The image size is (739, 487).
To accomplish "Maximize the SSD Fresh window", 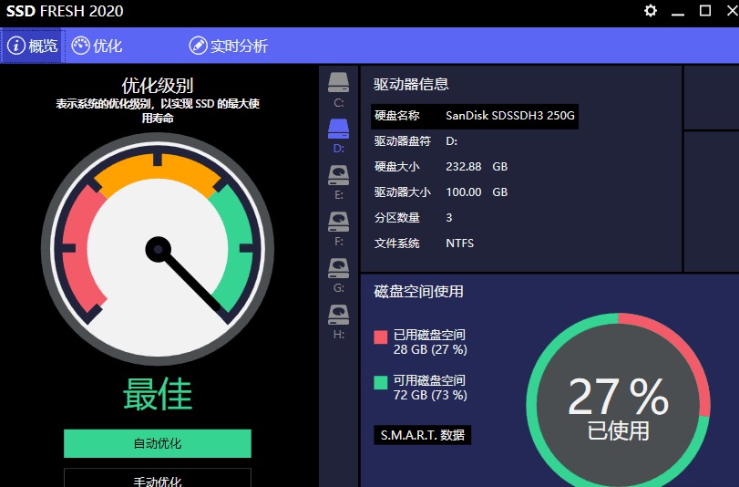I will tap(705, 10).
